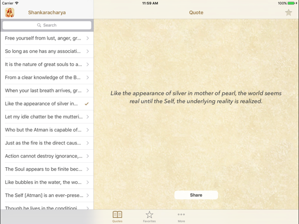Open quote 'The Soul appears to be finite'

click(47, 169)
